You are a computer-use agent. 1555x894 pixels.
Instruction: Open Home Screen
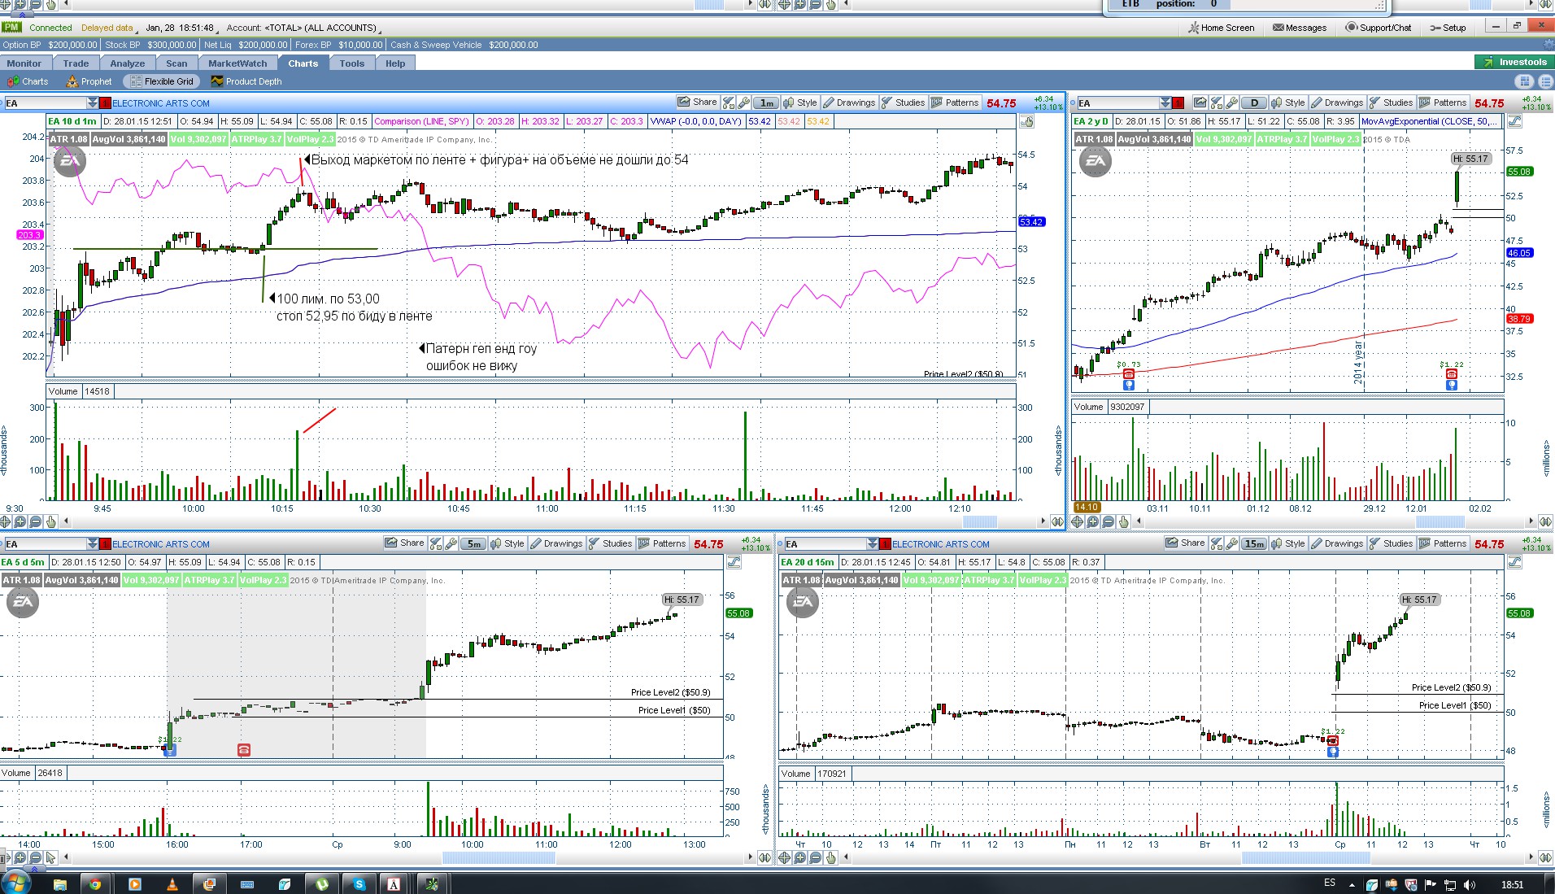[x=1221, y=28]
